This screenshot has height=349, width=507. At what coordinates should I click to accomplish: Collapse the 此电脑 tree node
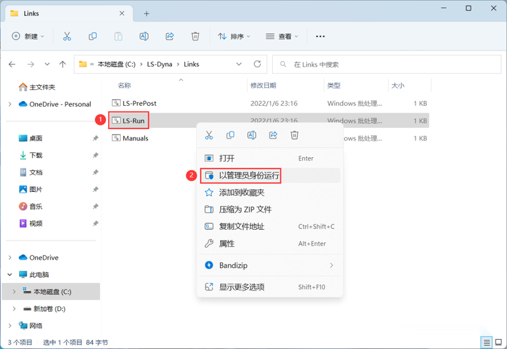click(x=10, y=274)
